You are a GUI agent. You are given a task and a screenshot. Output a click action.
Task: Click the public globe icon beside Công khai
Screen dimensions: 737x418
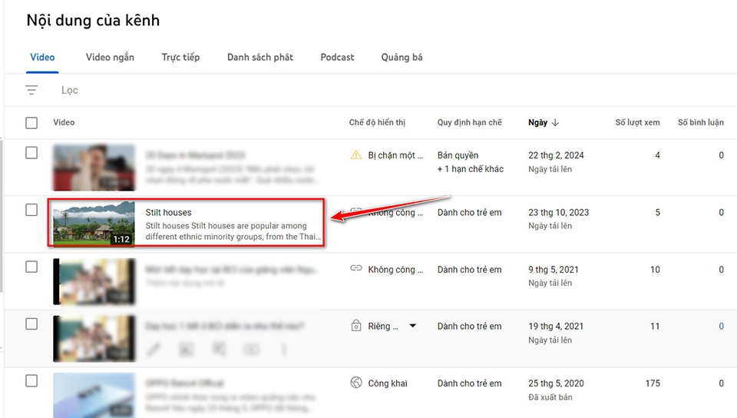356,383
